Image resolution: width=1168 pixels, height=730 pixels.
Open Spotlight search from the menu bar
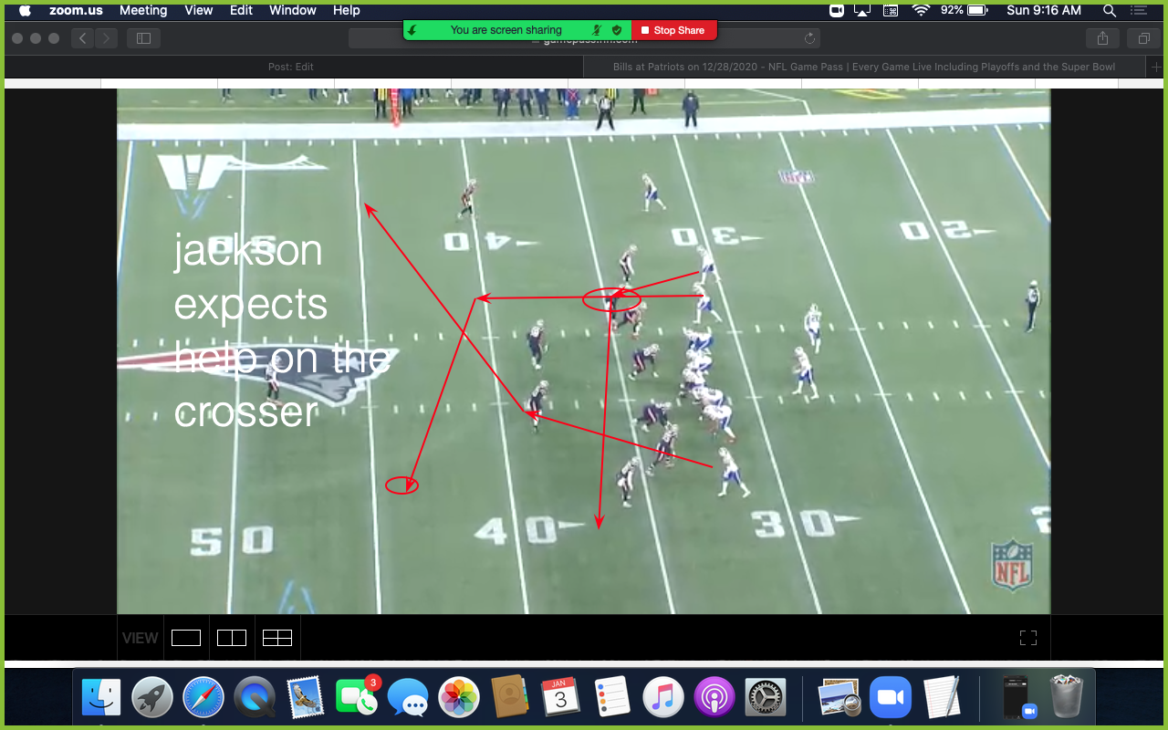1109,10
